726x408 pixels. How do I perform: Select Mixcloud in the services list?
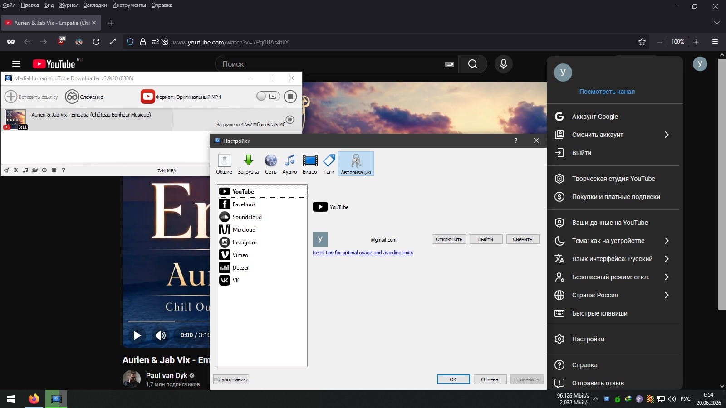coord(262,230)
